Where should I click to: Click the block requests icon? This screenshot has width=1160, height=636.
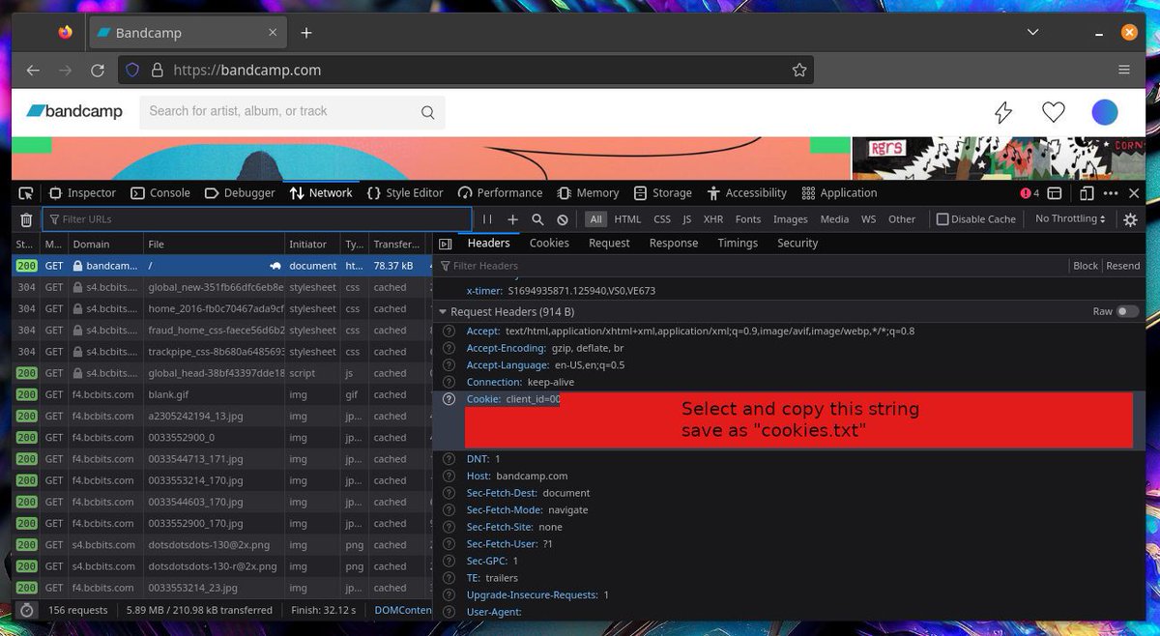click(x=562, y=219)
